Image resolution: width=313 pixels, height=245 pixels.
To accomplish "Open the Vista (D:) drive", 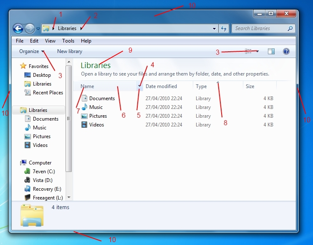I will 43,180.
